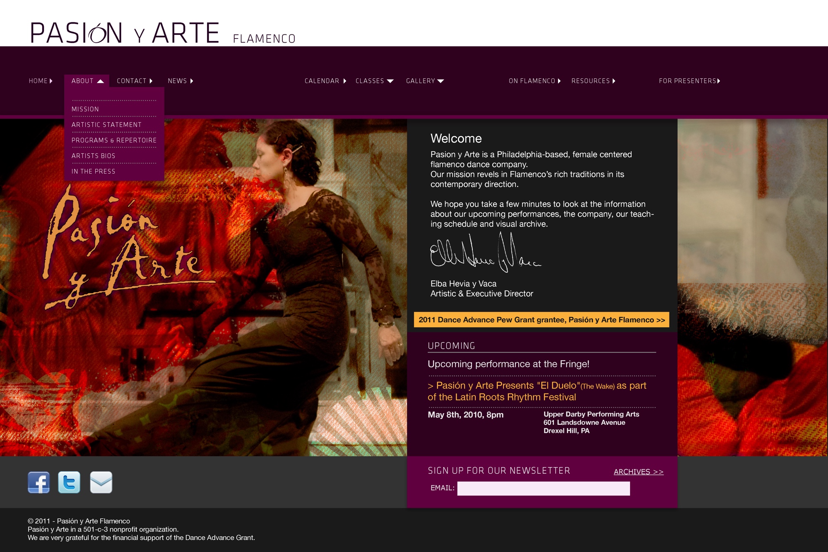This screenshot has height=552, width=828.
Task: Focus the newsletter email input field
Action: [x=544, y=488]
